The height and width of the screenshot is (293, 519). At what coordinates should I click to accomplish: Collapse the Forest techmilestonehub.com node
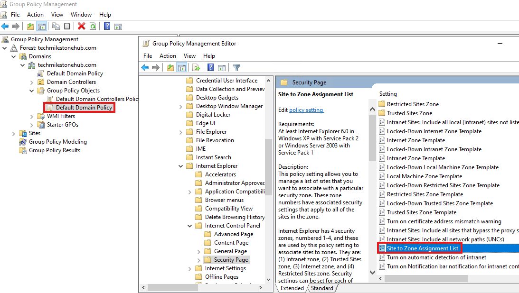tap(5, 48)
